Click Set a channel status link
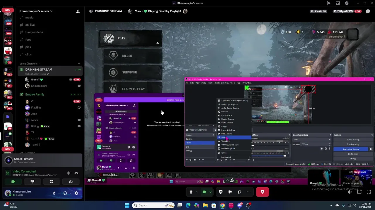The height and width of the screenshot is (210, 375). pos(37,74)
